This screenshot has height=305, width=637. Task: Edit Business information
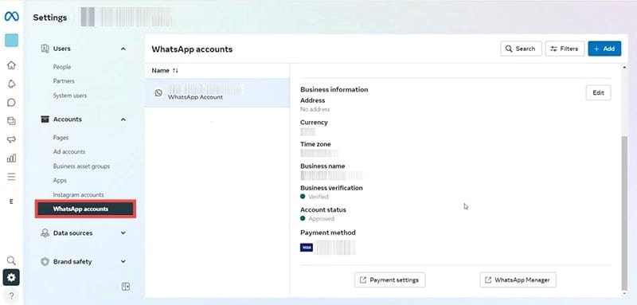(599, 92)
